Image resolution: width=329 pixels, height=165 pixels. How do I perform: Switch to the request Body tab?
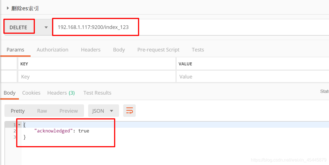tap(119, 50)
